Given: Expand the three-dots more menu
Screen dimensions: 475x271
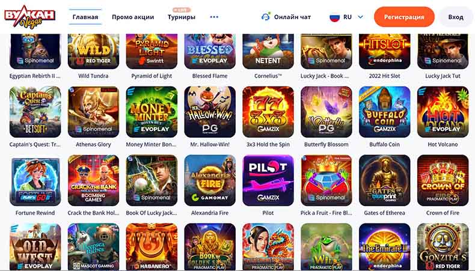Looking at the screenshot, I should [x=214, y=17].
